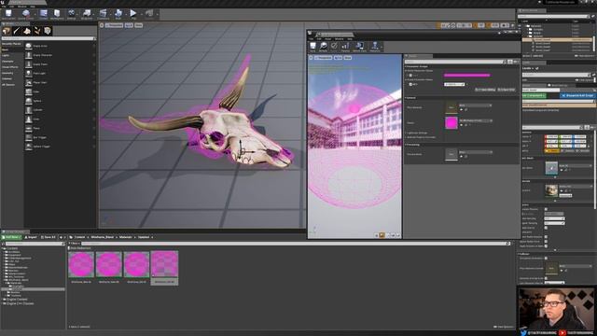Select Visual Effects category
The height and width of the screenshot is (336, 597).
click(x=10, y=67)
